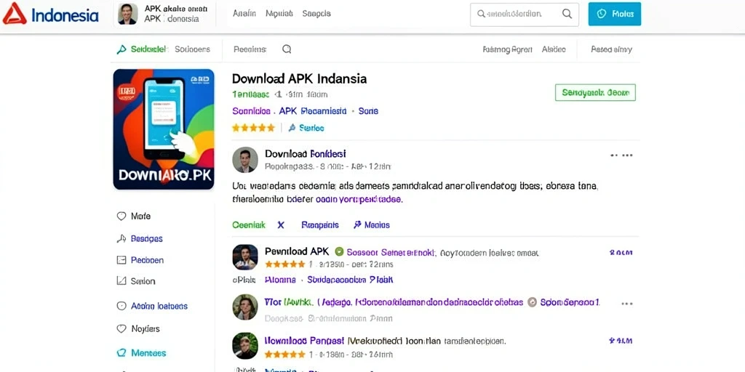The image size is (745, 372).
Task: Switch to the Sodeoers tab
Action: (x=192, y=49)
